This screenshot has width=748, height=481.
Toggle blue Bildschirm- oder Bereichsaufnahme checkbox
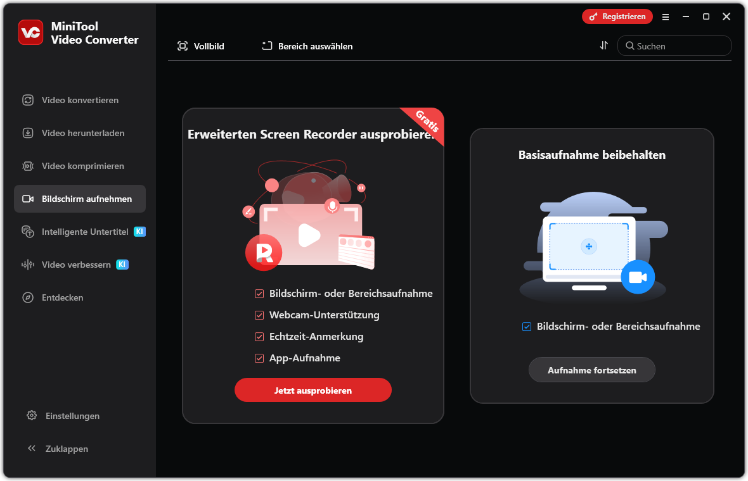click(x=527, y=327)
